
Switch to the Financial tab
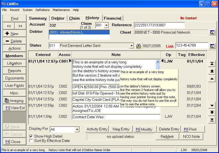coord(112,18)
